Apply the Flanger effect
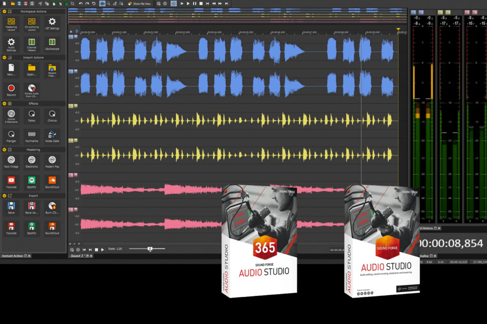The height and width of the screenshot is (324, 487). (11, 136)
